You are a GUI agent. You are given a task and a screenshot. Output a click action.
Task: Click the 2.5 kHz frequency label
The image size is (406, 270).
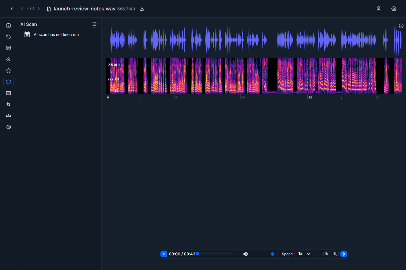114,65
